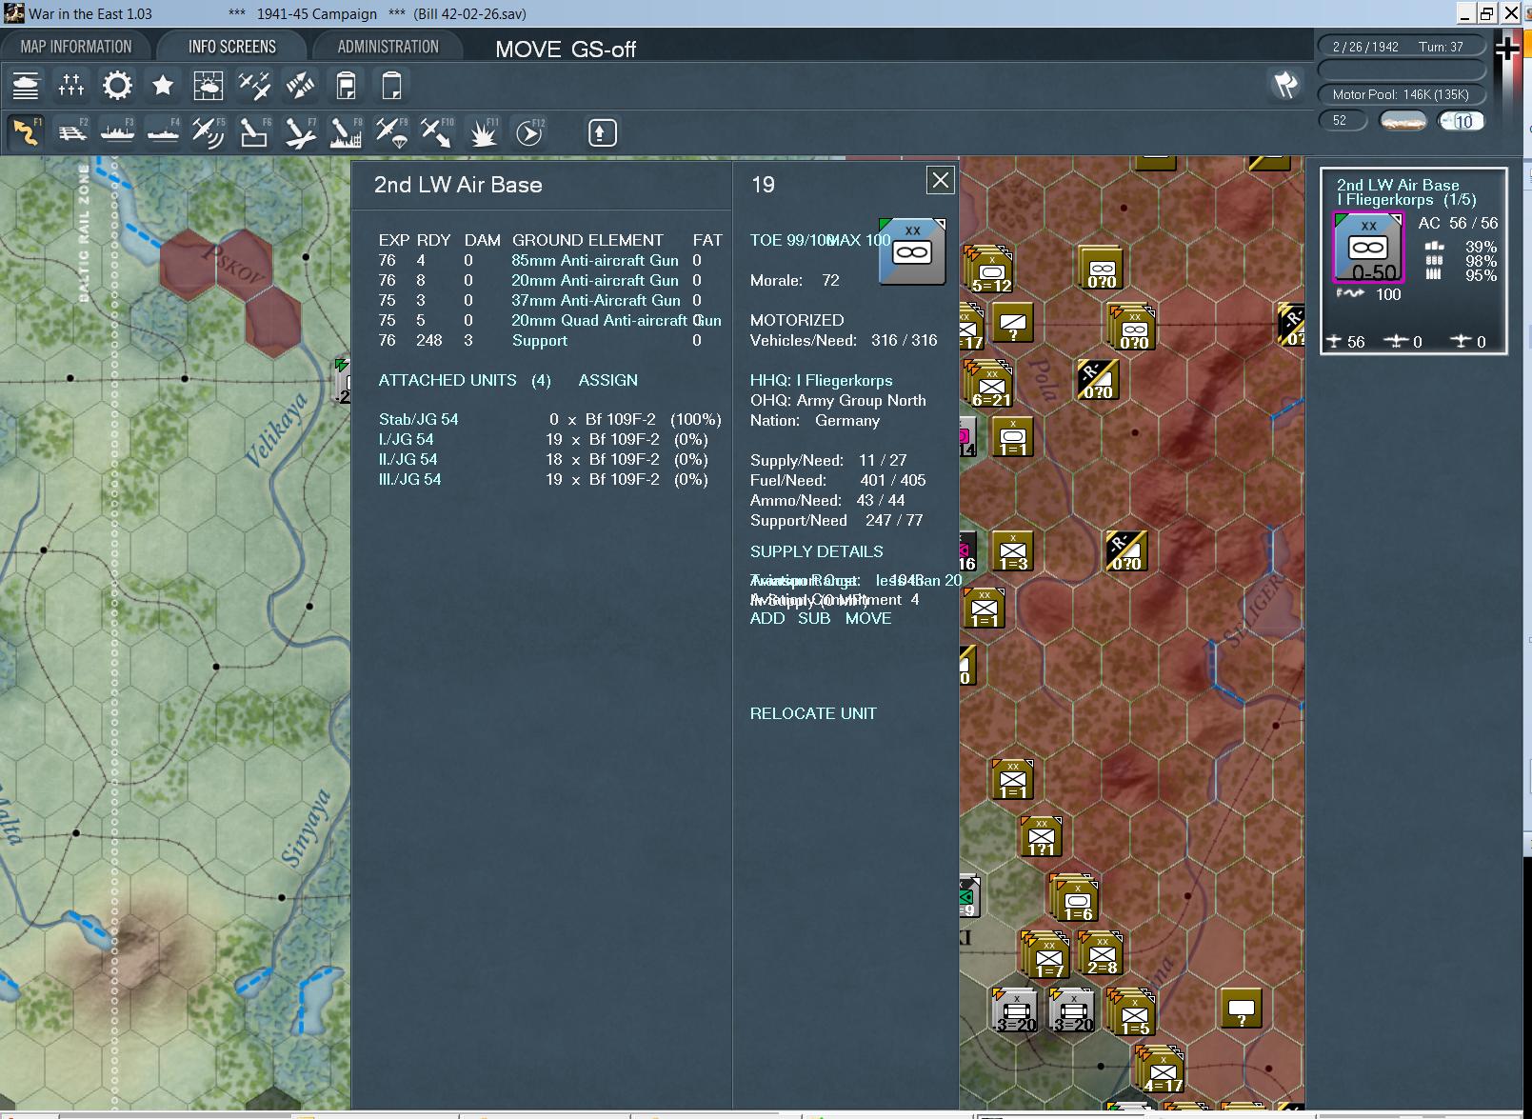Select Air Transfer mode F10 icon

pos(437,132)
